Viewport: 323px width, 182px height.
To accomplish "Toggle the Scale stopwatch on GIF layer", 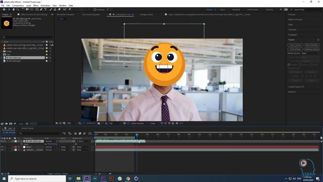I will tap(22, 144).
